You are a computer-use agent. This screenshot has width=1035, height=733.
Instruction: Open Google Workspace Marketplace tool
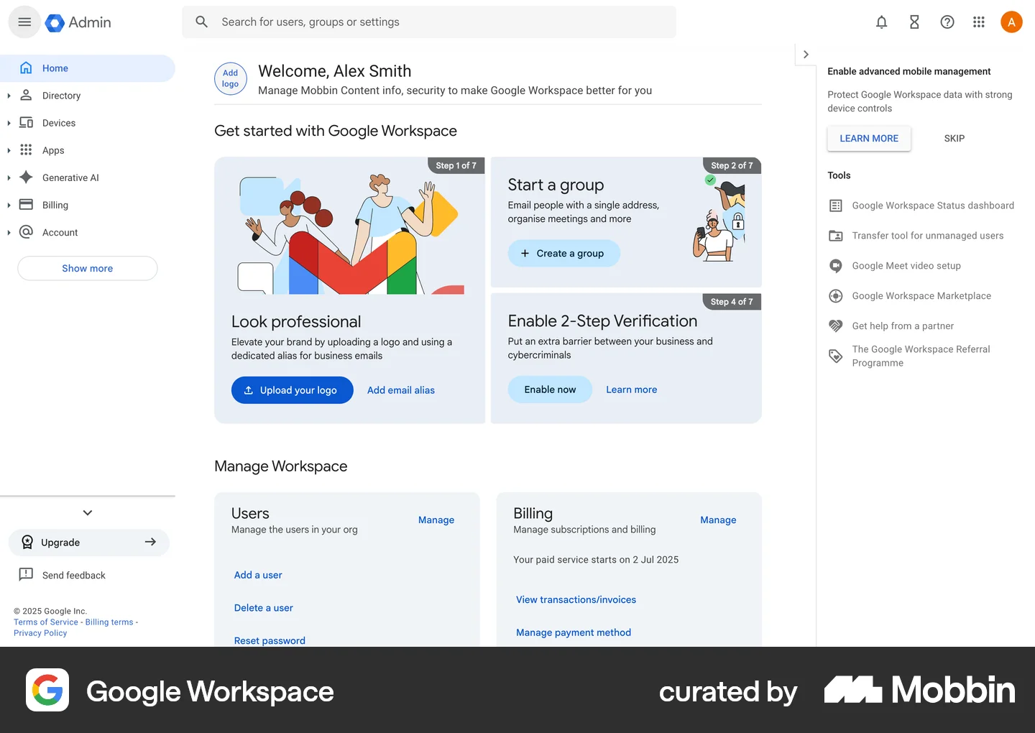910,296
